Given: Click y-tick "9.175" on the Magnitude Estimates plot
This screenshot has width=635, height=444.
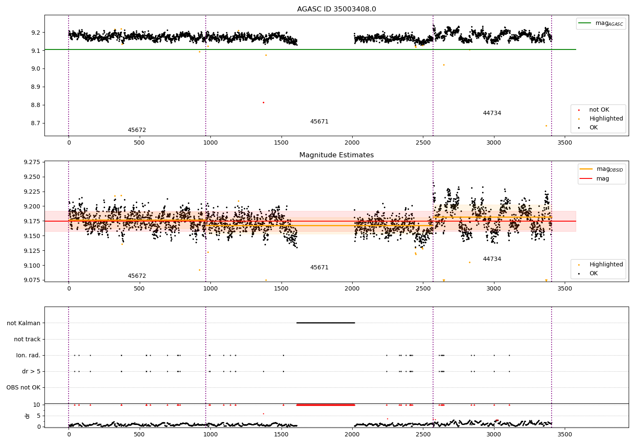Looking at the screenshot, I should [x=32, y=222].
